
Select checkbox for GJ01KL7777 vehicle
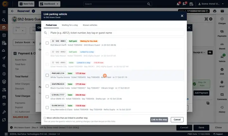coord(47,97)
